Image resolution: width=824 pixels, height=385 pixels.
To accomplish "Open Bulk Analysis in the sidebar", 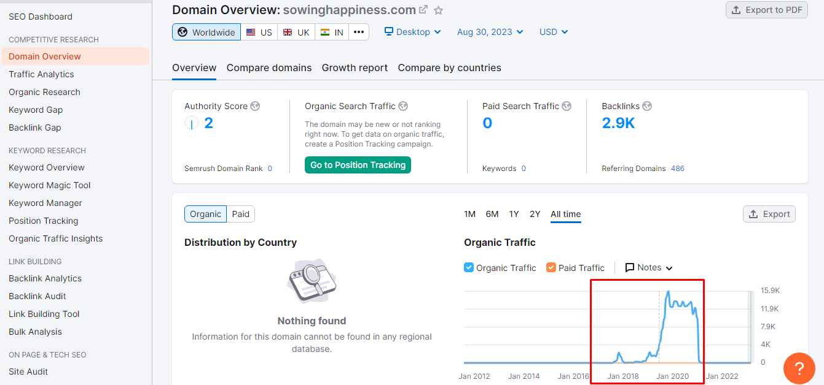I will click(36, 332).
